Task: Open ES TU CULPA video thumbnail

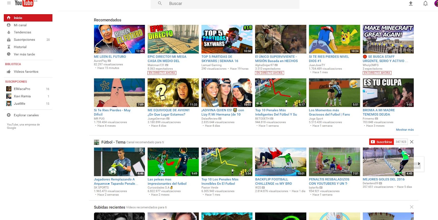Action: click(x=388, y=93)
